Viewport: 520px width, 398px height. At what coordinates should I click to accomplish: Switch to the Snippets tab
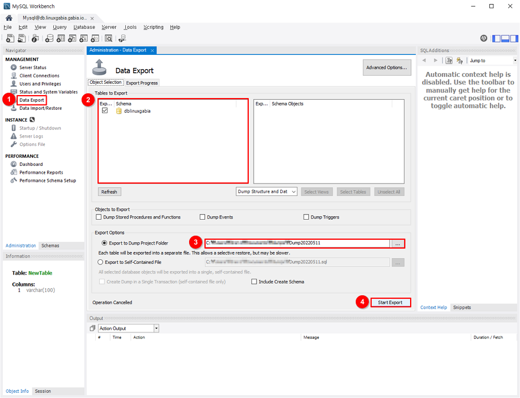(x=462, y=308)
